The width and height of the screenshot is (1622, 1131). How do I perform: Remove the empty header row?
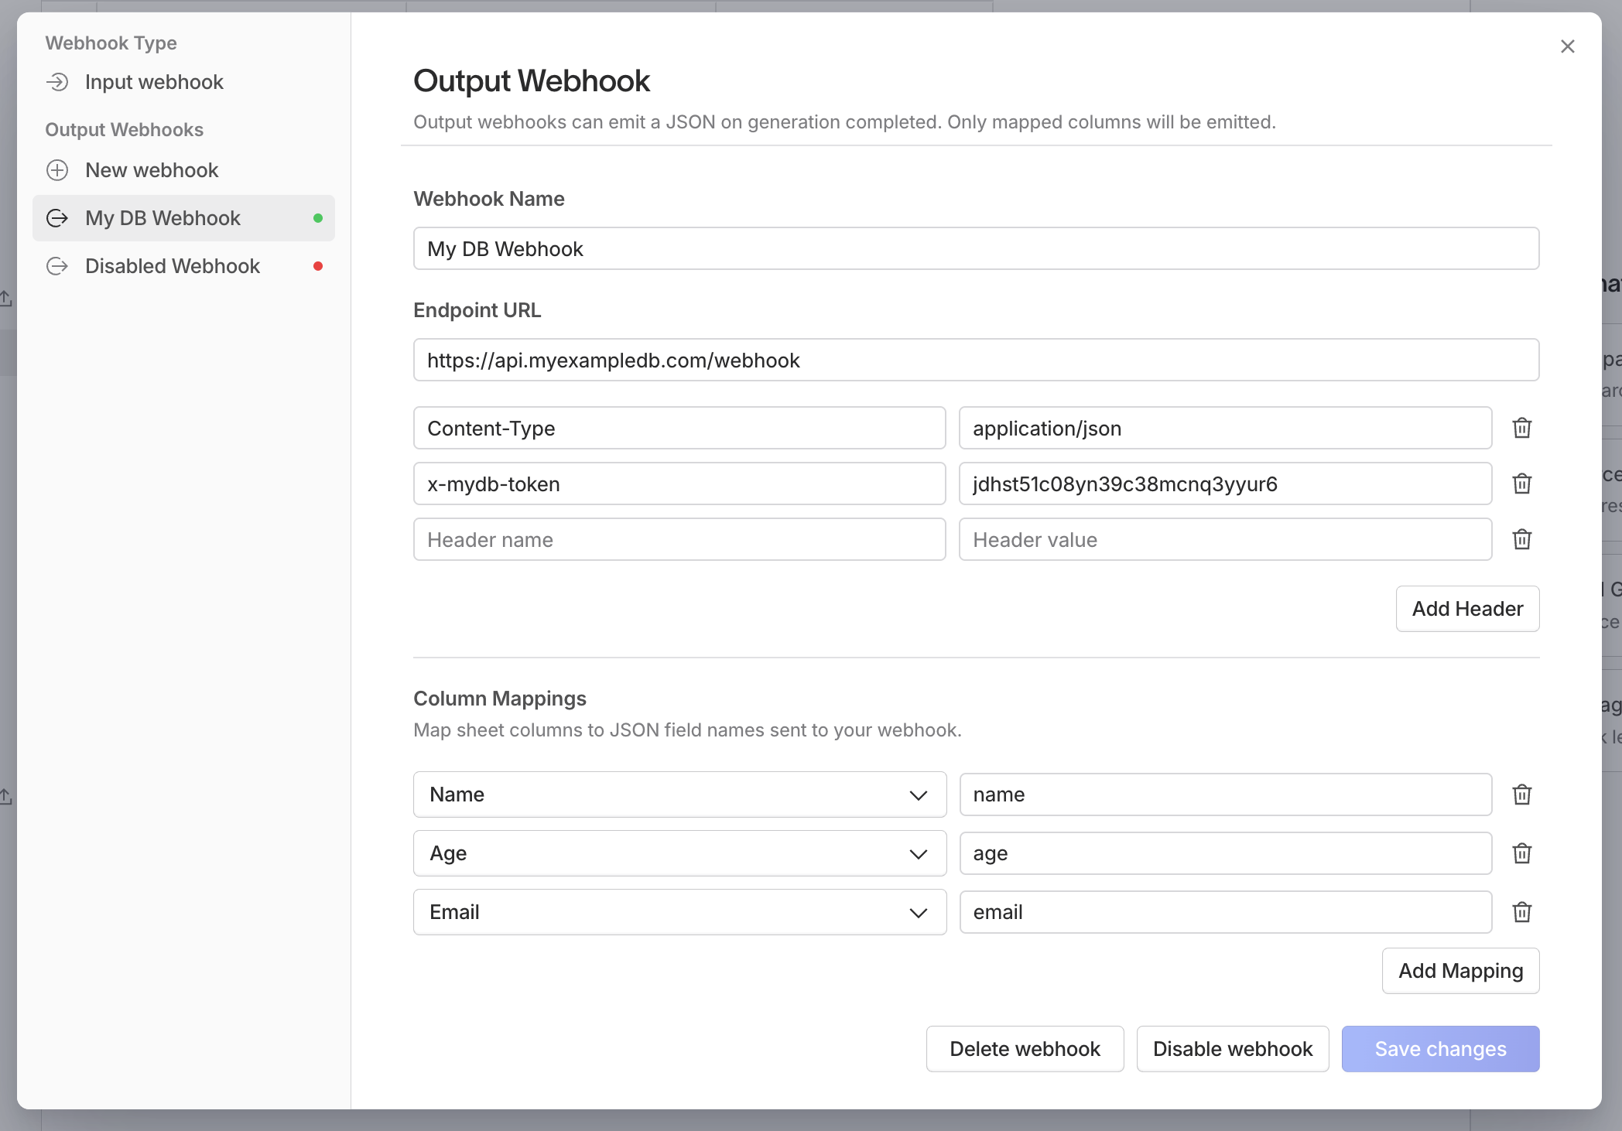[x=1521, y=539]
